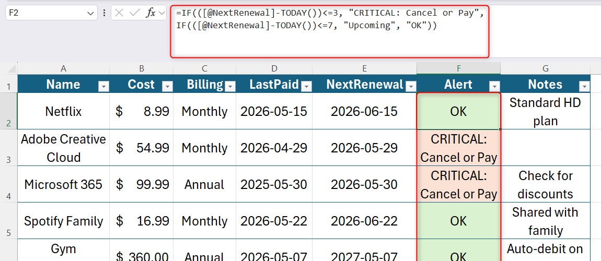Open the Cost column filter dropdown
Image resolution: width=601 pixels, height=261 pixels.
(x=168, y=87)
